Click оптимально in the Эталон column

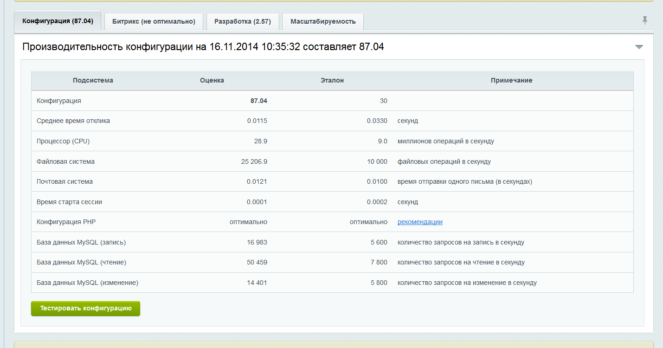click(369, 222)
